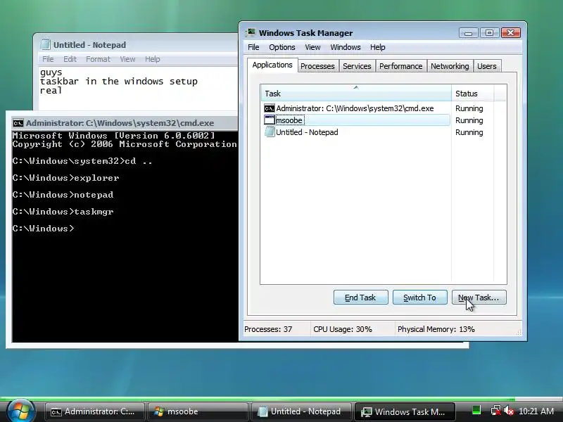The width and height of the screenshot is (563, 422).
Task: Click the cmd.exe window title bar
Action: 125,123
